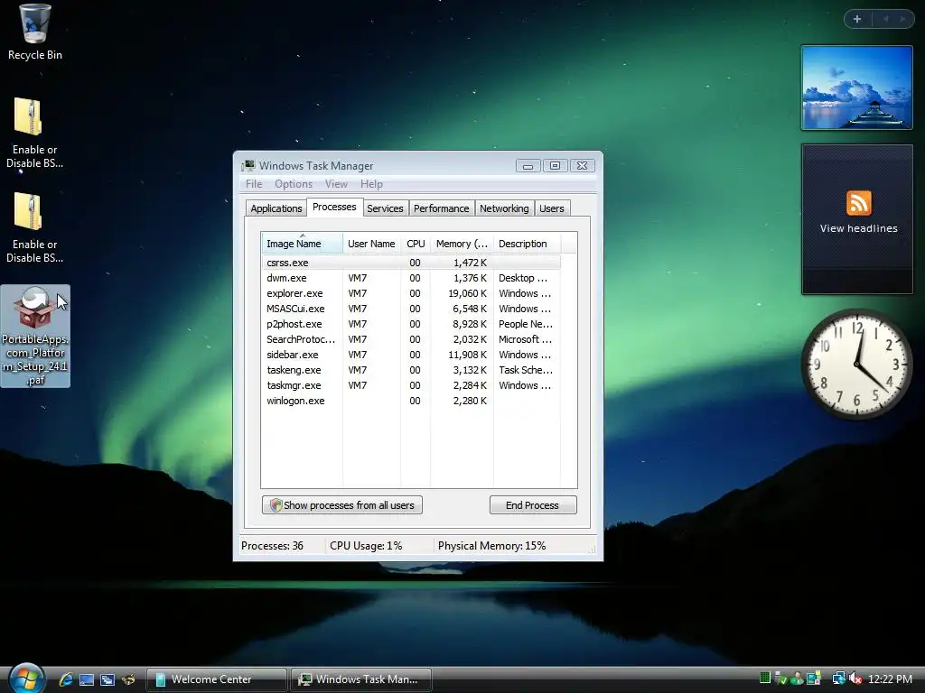Select the Processes tab
Viewport: 925px width, 693px height.
[x=334, y=207]
